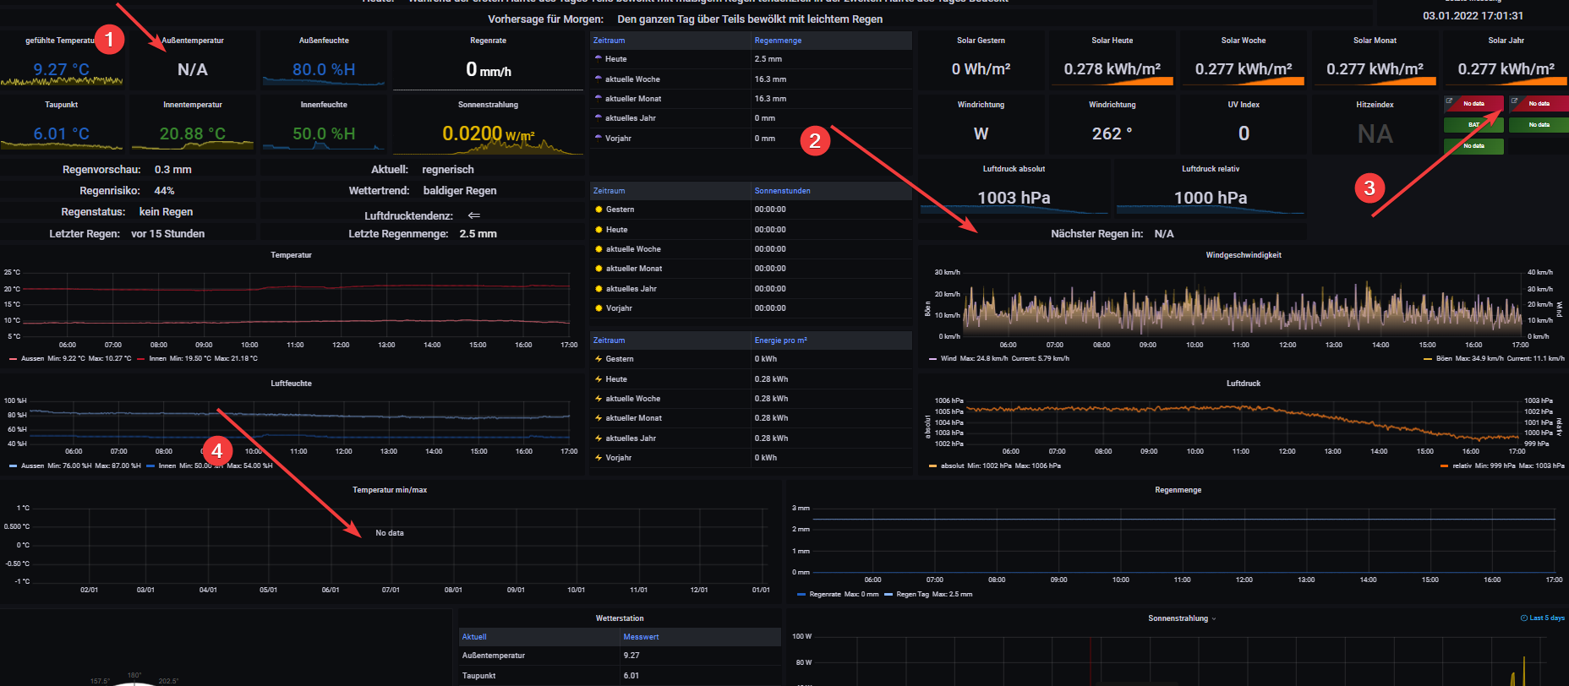Click lightning icon in aktueller Monat energy row
Screen dimensions: 1569x686
[x=599, y=418]
